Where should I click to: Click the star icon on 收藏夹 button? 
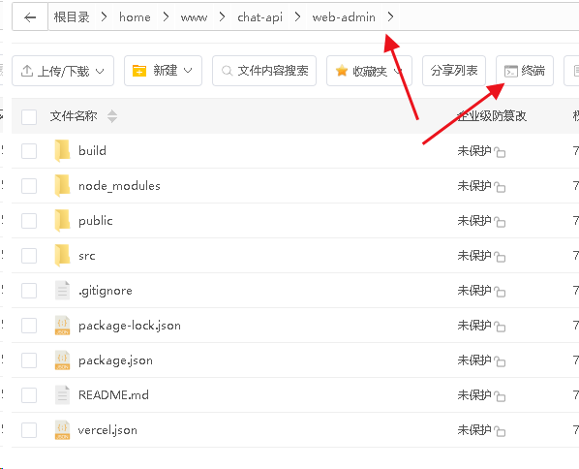[x=342, y=70]
